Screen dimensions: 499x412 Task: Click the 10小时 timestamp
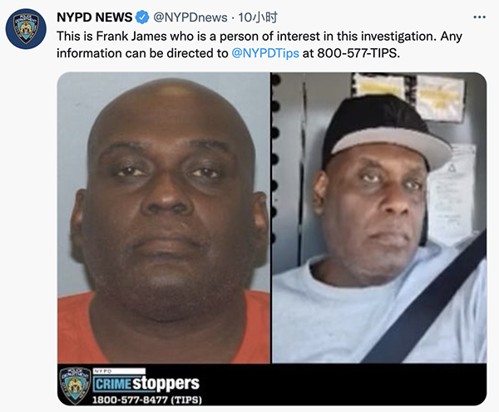coord(258,17)
